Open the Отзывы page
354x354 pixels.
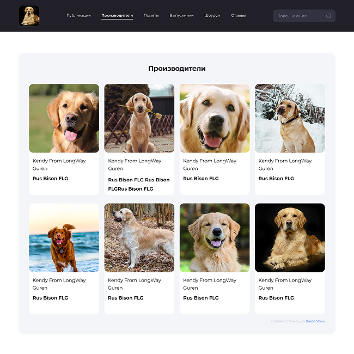coord(238,16)
